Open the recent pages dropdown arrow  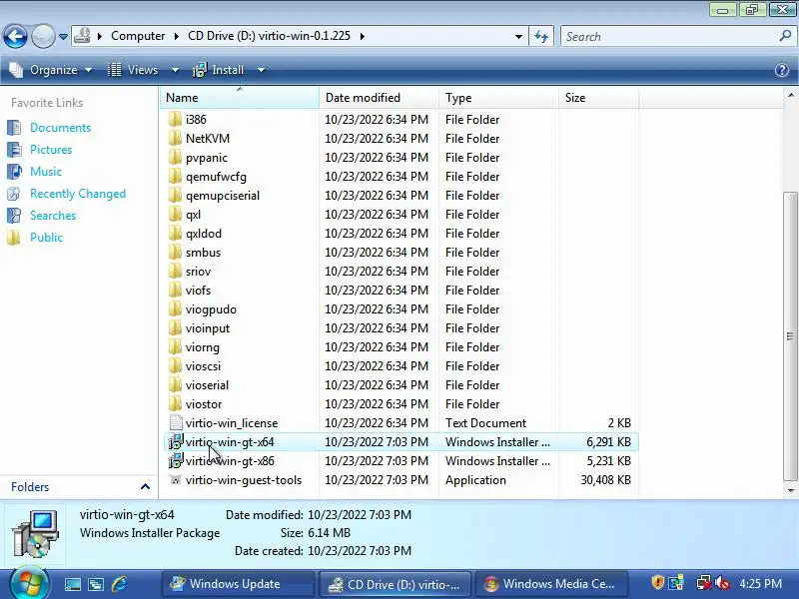[x=63, y=37]
